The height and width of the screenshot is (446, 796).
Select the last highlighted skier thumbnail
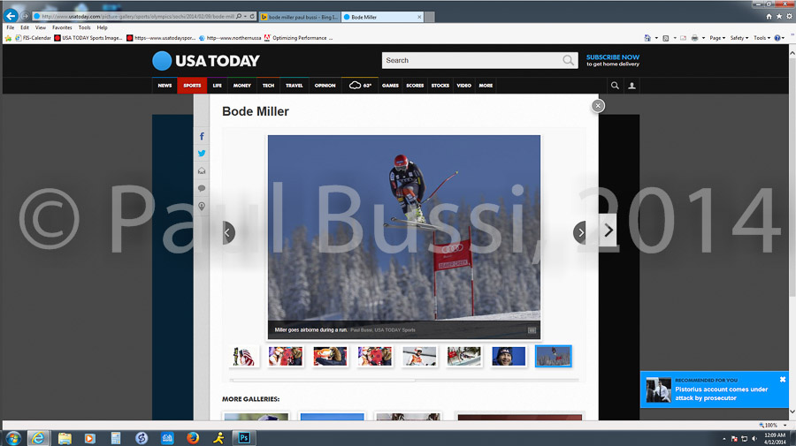point(554,356)
